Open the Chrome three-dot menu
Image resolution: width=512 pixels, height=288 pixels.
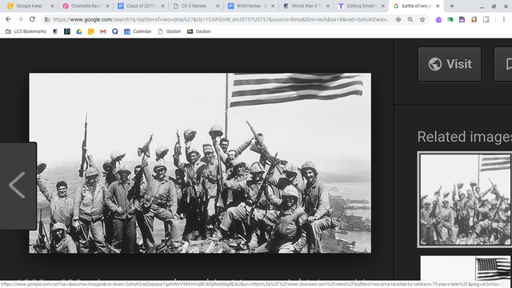[503, 19]
